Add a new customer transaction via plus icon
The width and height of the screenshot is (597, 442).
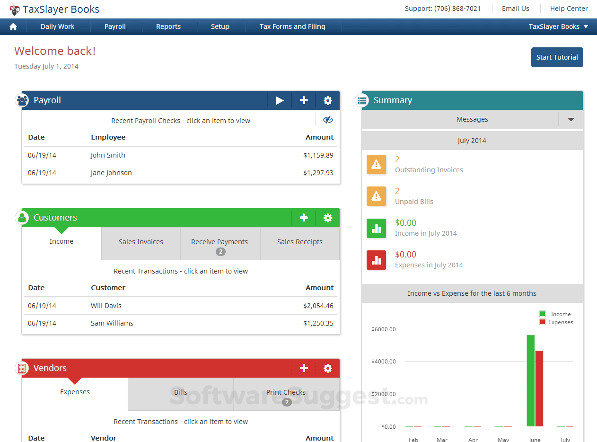(x=303, y=218)
